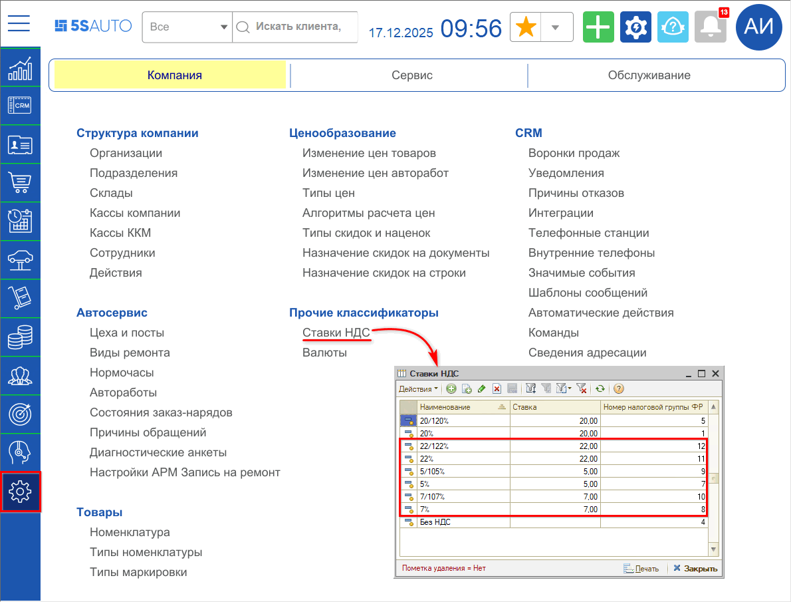
Task: Click the shopping cart sidebar icon
Action: pos(20,182)
